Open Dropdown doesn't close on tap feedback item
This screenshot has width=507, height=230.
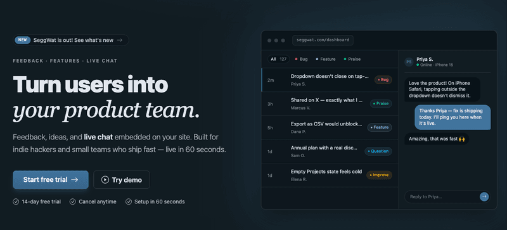click(x=330, y=80)
